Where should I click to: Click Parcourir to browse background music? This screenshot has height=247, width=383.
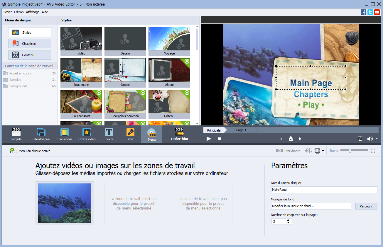coord(366,206)
